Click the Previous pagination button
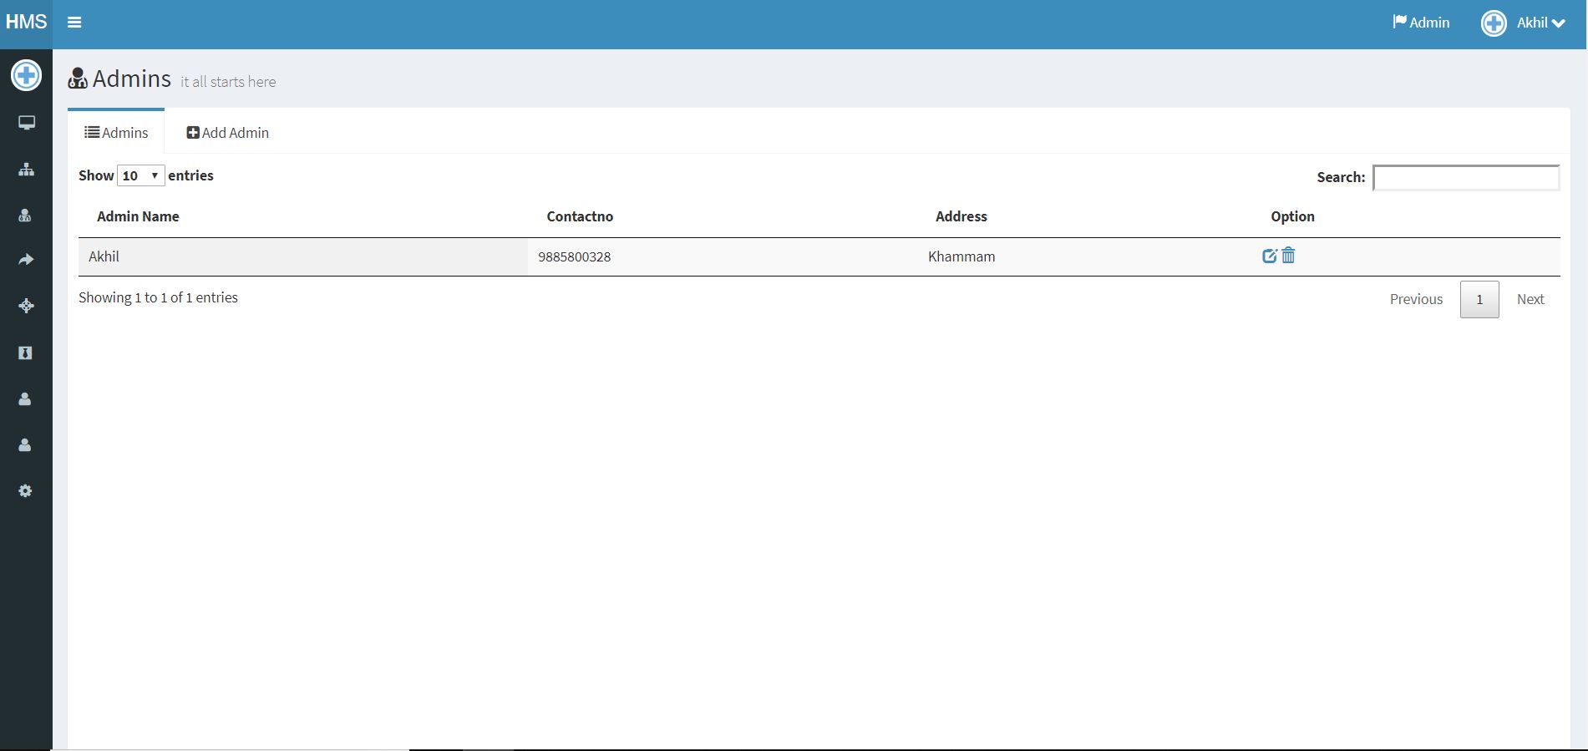 pyautogui.click(x=1416, y=299)
